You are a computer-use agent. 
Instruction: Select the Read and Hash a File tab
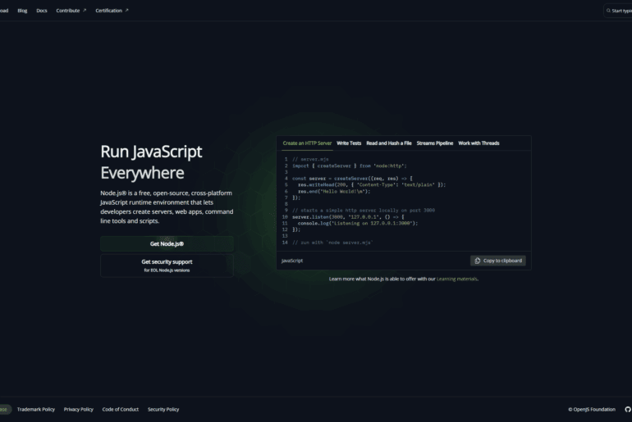pyautogui.click(x=389, y=143)
